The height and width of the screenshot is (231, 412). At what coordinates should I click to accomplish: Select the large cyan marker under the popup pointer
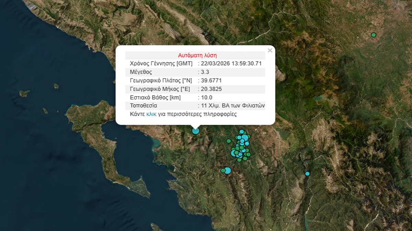coord(196,130)
